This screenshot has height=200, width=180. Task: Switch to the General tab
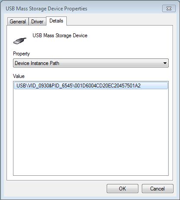point(18,22)
